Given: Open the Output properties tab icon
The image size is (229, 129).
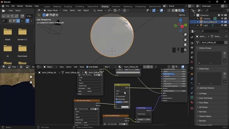Looking at the screenshot, I should tap(192, 48).
